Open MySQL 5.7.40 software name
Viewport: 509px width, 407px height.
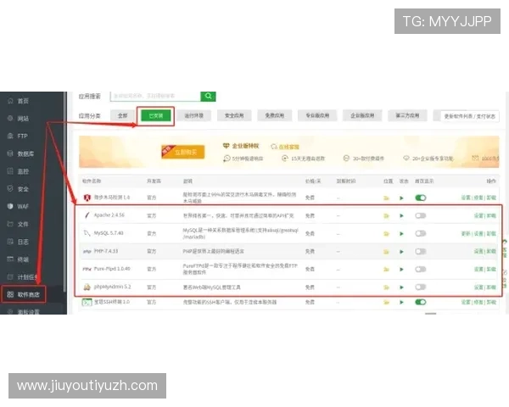tap(109, 232)
